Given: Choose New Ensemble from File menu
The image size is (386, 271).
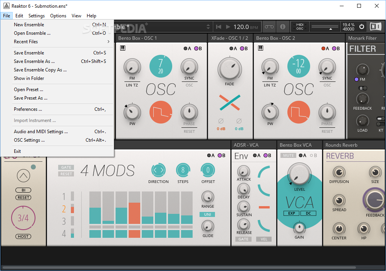Looking at the screenshot, I should tap(57, 25).
